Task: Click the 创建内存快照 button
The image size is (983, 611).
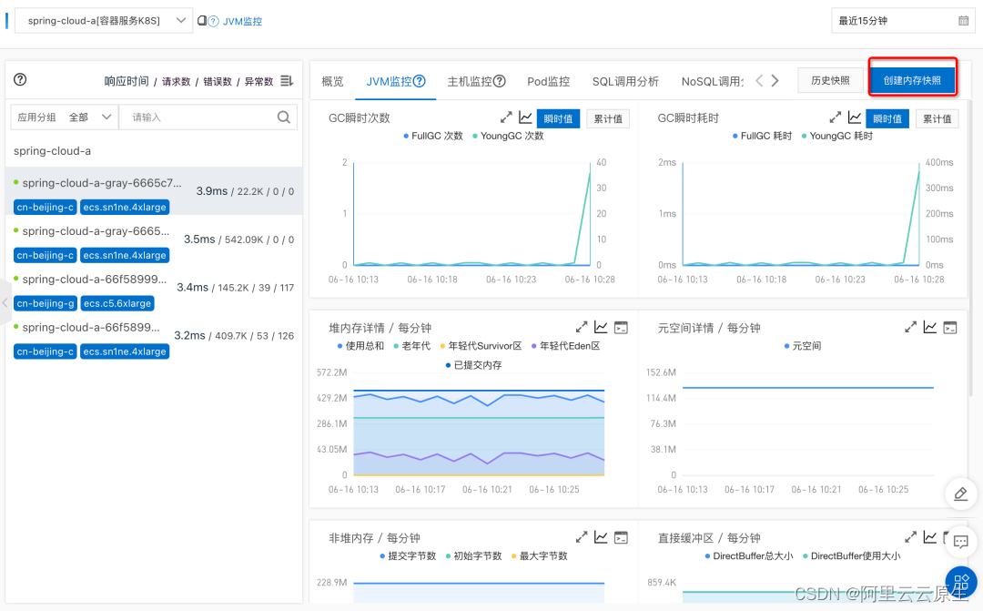Action: point(915,79)
